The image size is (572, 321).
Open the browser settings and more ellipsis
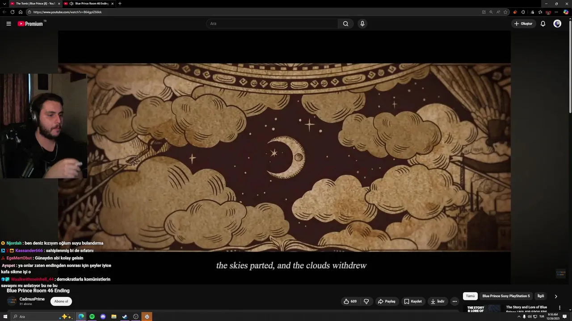(x=556, y=12)
